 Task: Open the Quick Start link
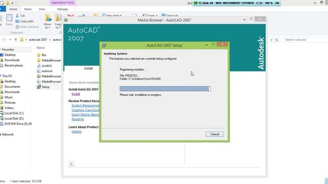[86, 114]
